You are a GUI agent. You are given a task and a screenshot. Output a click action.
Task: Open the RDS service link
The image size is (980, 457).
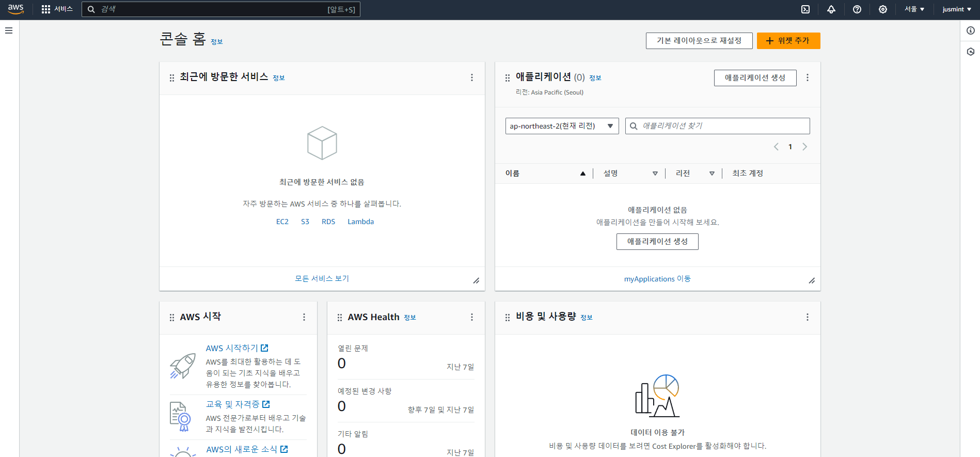328,222
